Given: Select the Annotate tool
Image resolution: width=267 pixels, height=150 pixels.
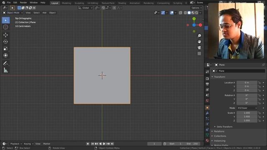Looking at the screenshot, I should [x=5, y=63].
